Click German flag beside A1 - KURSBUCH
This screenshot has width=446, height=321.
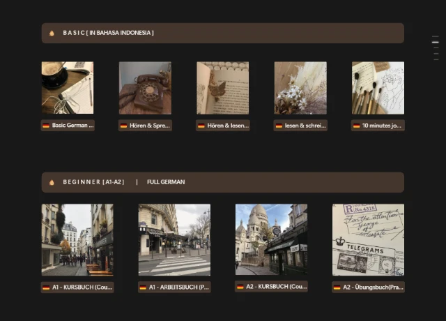(46, 287)
